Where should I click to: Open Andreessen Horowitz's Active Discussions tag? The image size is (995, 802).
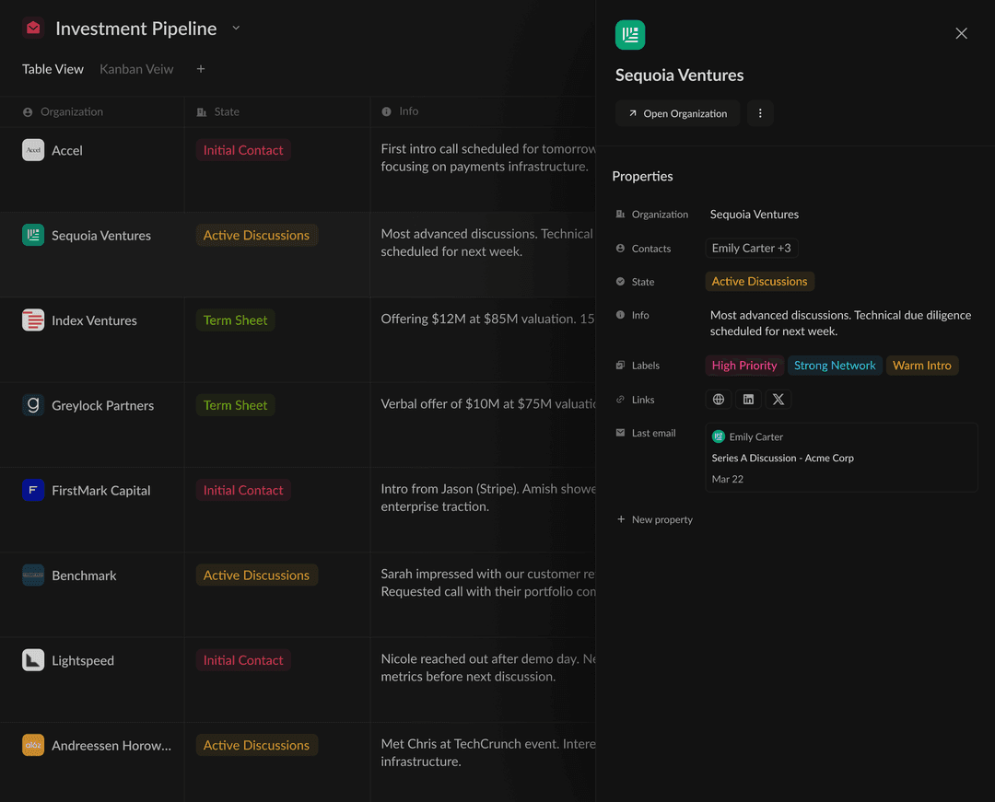[x=256, y=745]
